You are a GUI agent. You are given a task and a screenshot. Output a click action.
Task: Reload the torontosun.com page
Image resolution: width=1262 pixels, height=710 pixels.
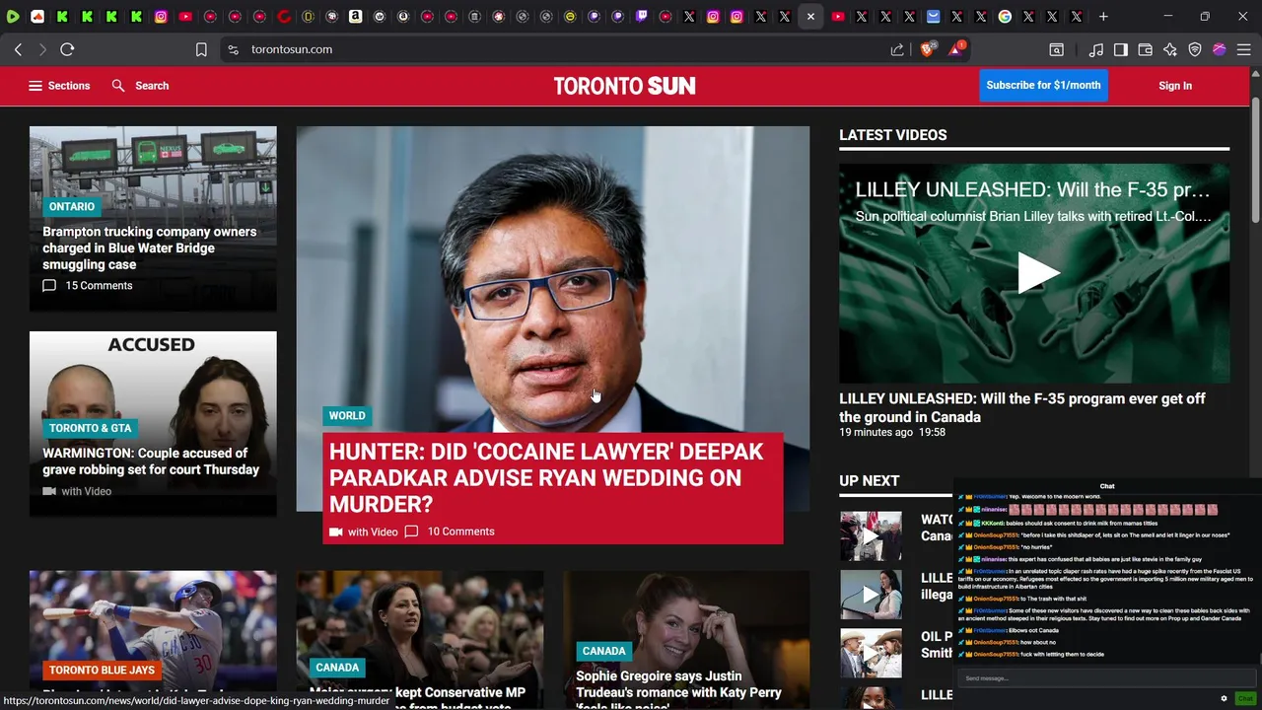pos(67,49)
